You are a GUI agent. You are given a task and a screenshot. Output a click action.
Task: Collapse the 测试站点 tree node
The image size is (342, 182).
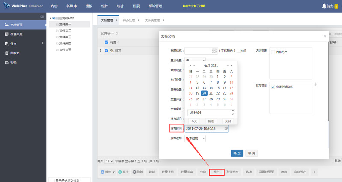pos(51,18)
